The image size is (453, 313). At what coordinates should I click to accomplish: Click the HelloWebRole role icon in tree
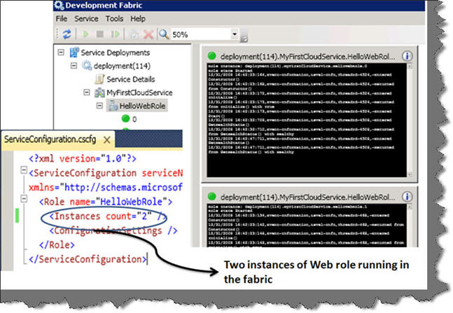pyautogui.click(x=113, y=106)
